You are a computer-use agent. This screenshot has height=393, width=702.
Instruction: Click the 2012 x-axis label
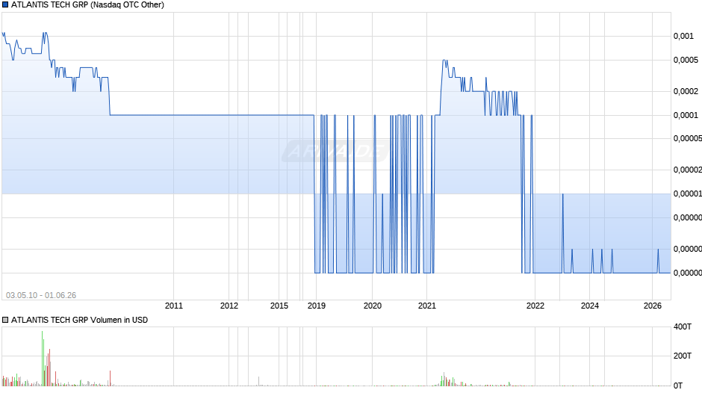229,306
